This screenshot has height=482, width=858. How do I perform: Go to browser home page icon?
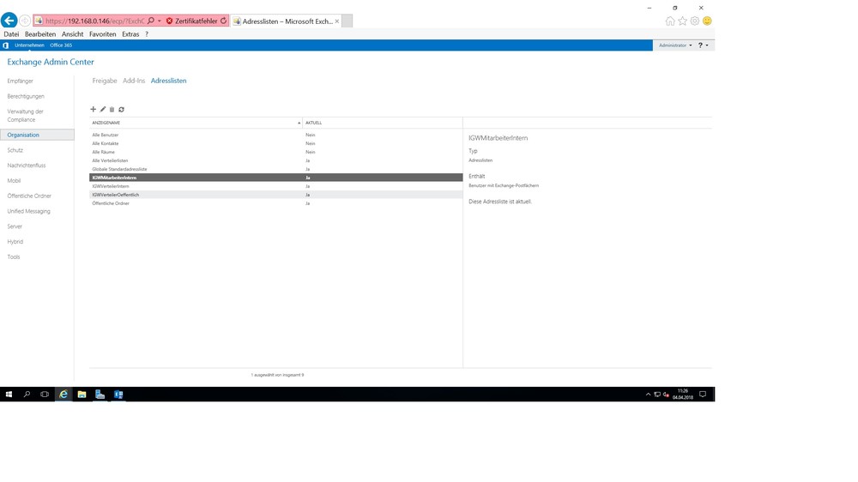point(670,21)
